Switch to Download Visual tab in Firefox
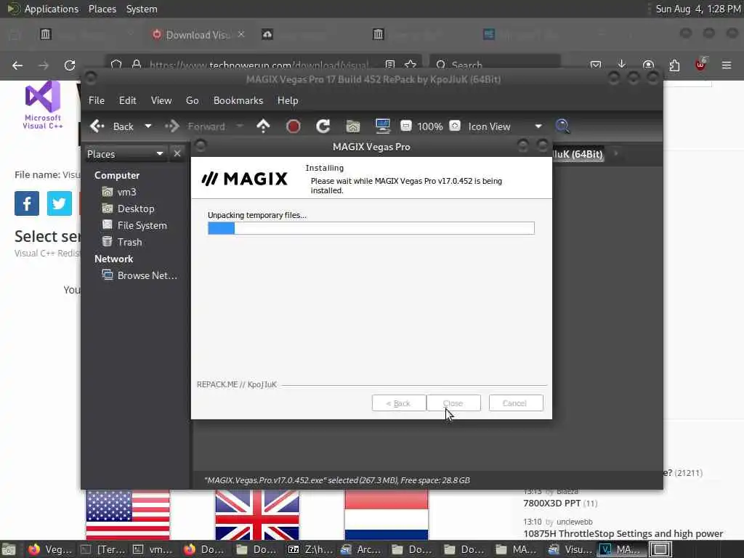 point(196,35)
